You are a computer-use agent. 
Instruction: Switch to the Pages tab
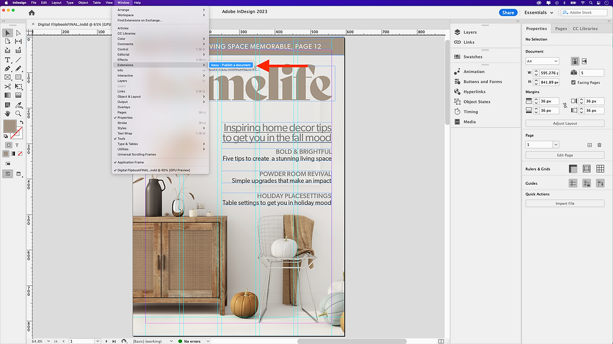[x=561, y=29]
